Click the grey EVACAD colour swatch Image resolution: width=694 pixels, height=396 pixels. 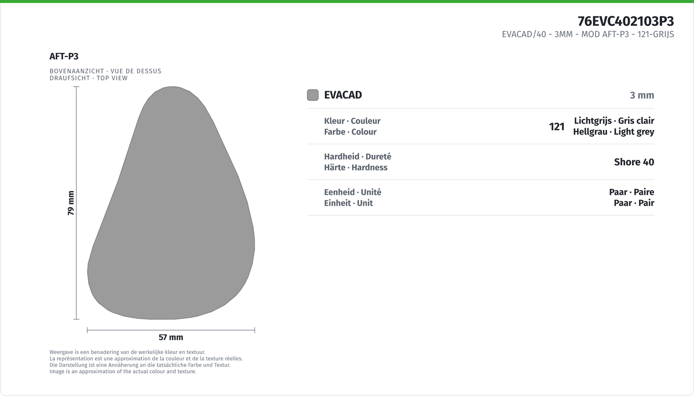pos(313,95)
